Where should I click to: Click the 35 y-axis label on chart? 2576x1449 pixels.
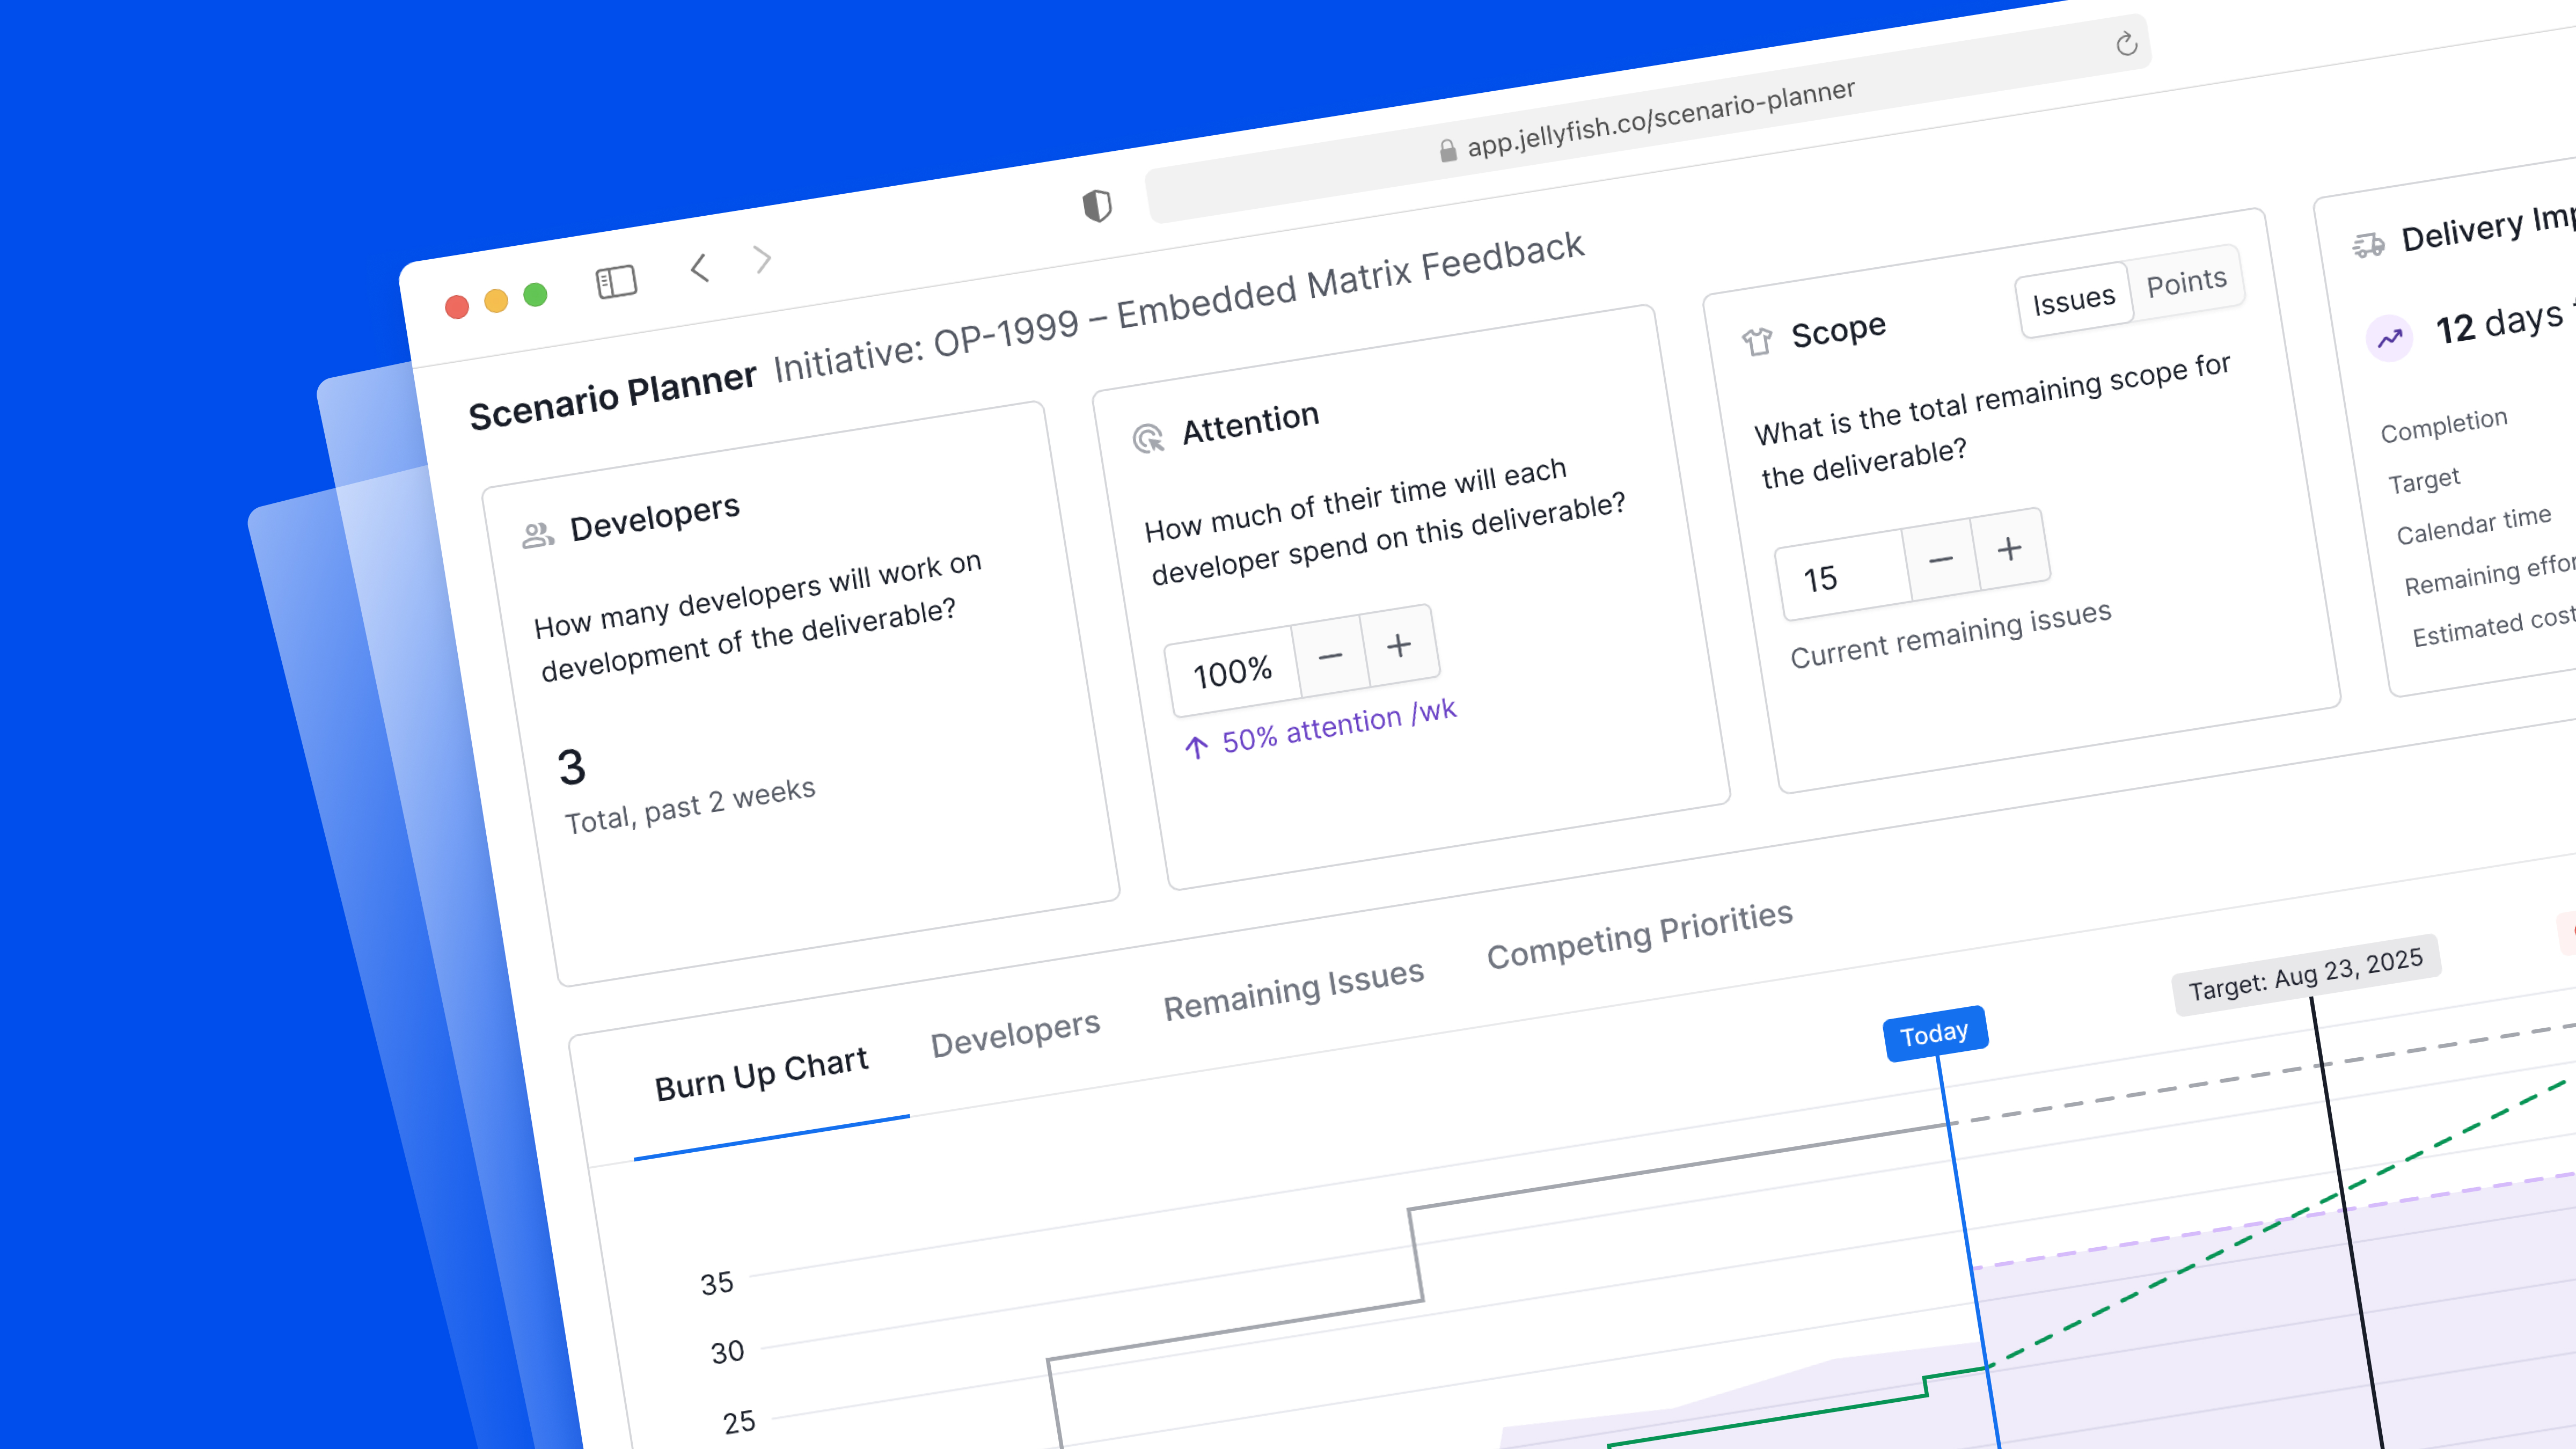click(717, 1283)
